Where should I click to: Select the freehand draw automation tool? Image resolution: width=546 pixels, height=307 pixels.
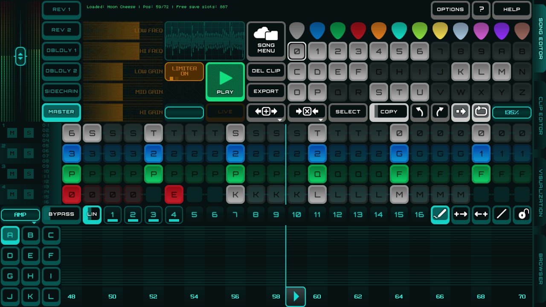[x=440, y=214]
